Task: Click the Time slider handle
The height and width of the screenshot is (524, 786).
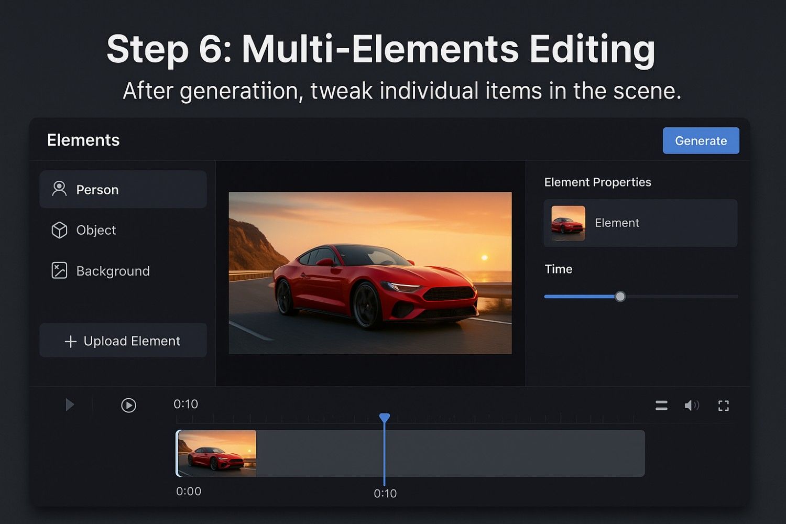Action: click(620, 297)
